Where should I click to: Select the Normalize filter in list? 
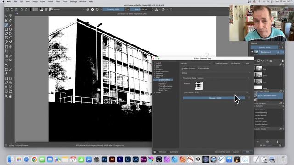163,82
